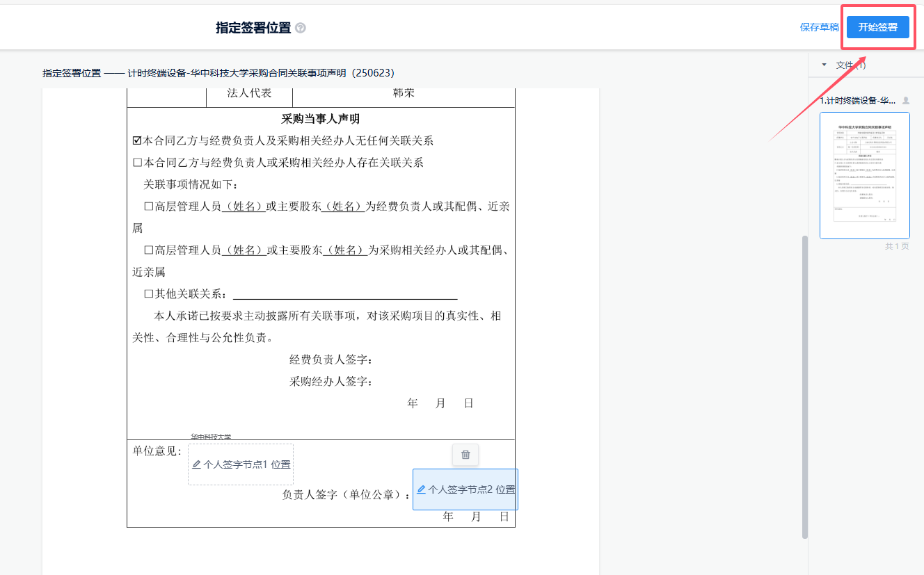
Task: Click the help icon beside 指定签署位置
Action: (301, 28)
